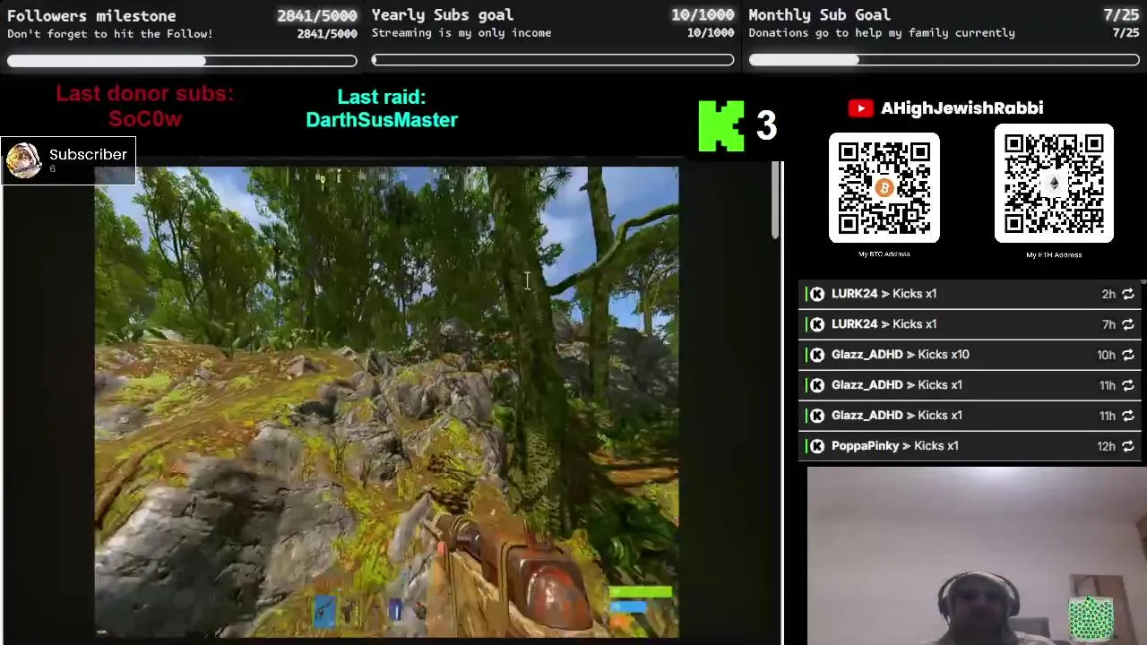The image size is (1147, 645).
Task: Click the 'Monthly Sub Goal' heading
Action: click(819, 15)
